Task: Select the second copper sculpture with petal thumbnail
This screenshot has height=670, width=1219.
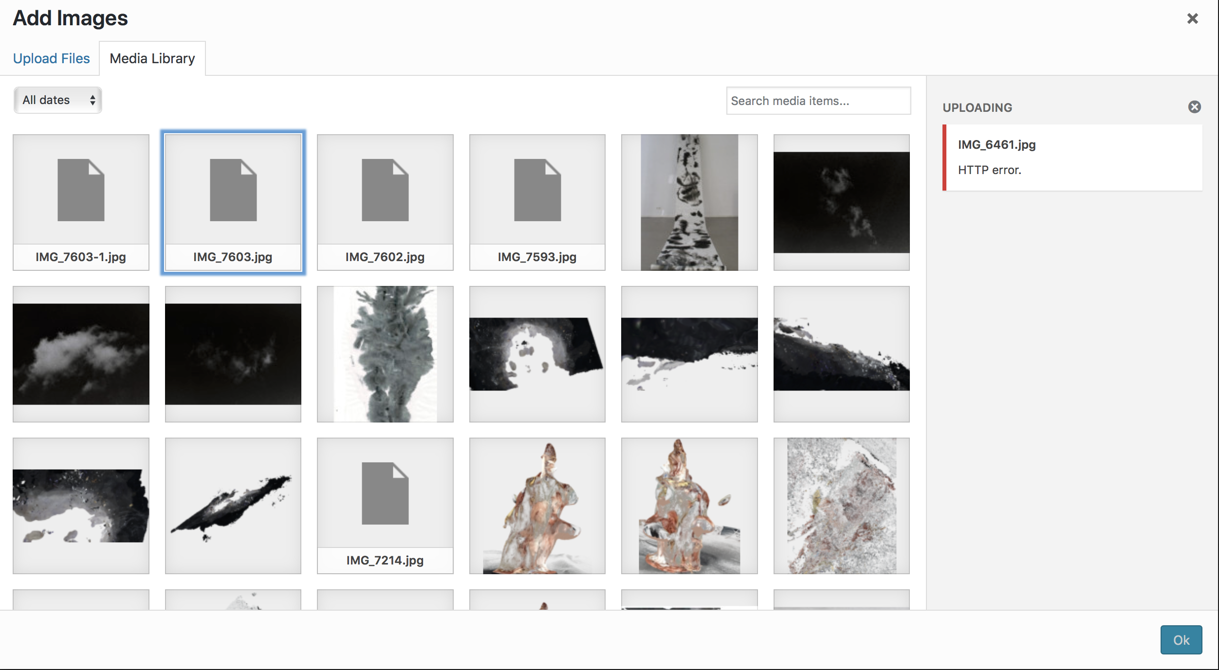Action: [689, 506]
